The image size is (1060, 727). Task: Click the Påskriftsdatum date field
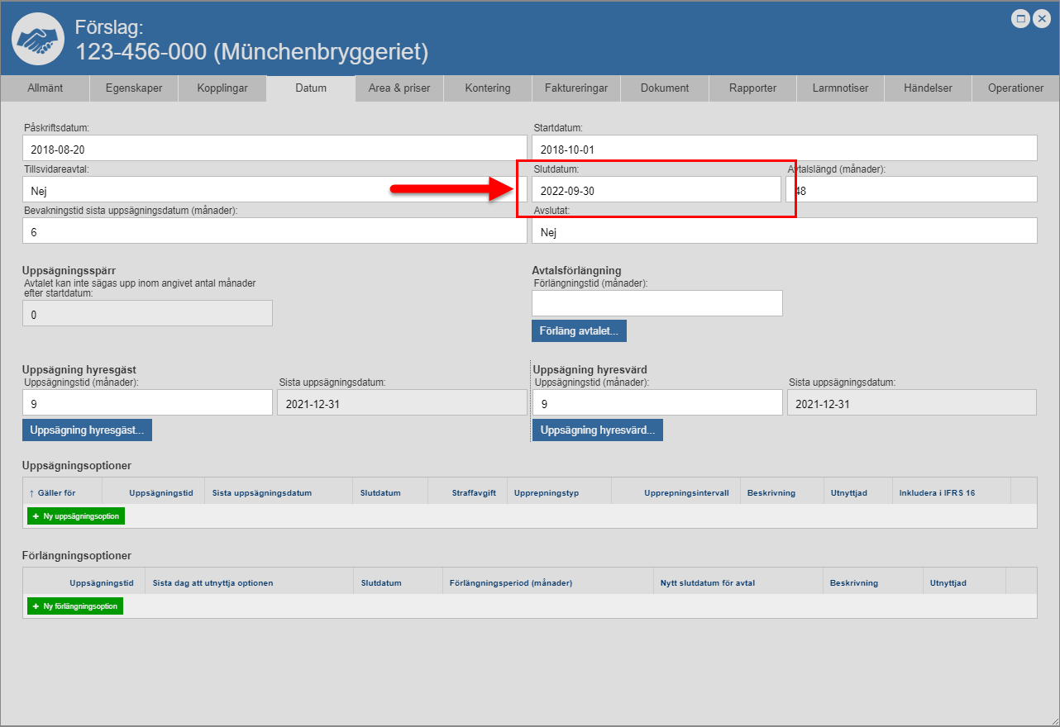point(275,149)
